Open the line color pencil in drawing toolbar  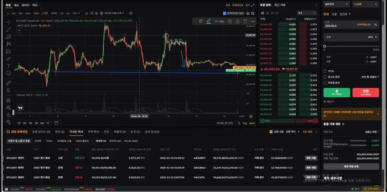tap(208, 21)
